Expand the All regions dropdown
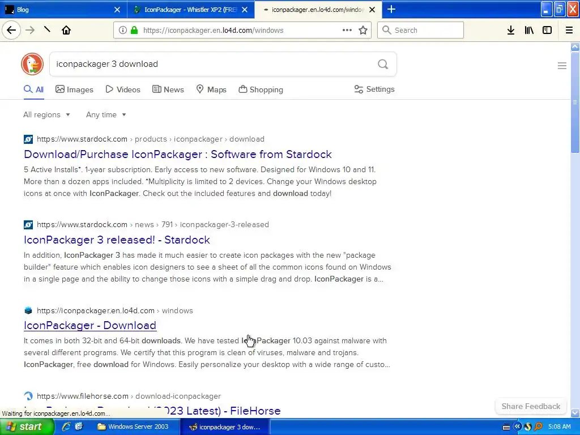 (46, 114)
